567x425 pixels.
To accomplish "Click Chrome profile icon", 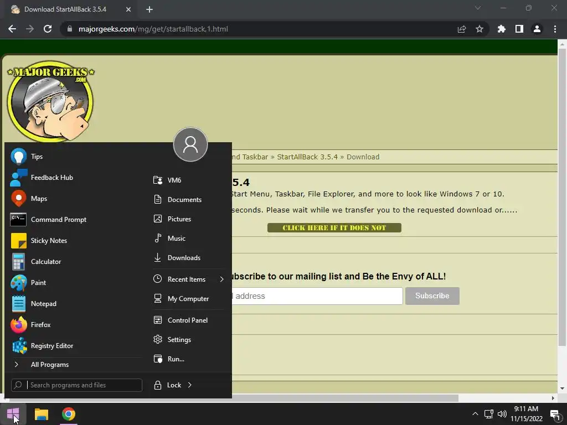I will [537, 29].
